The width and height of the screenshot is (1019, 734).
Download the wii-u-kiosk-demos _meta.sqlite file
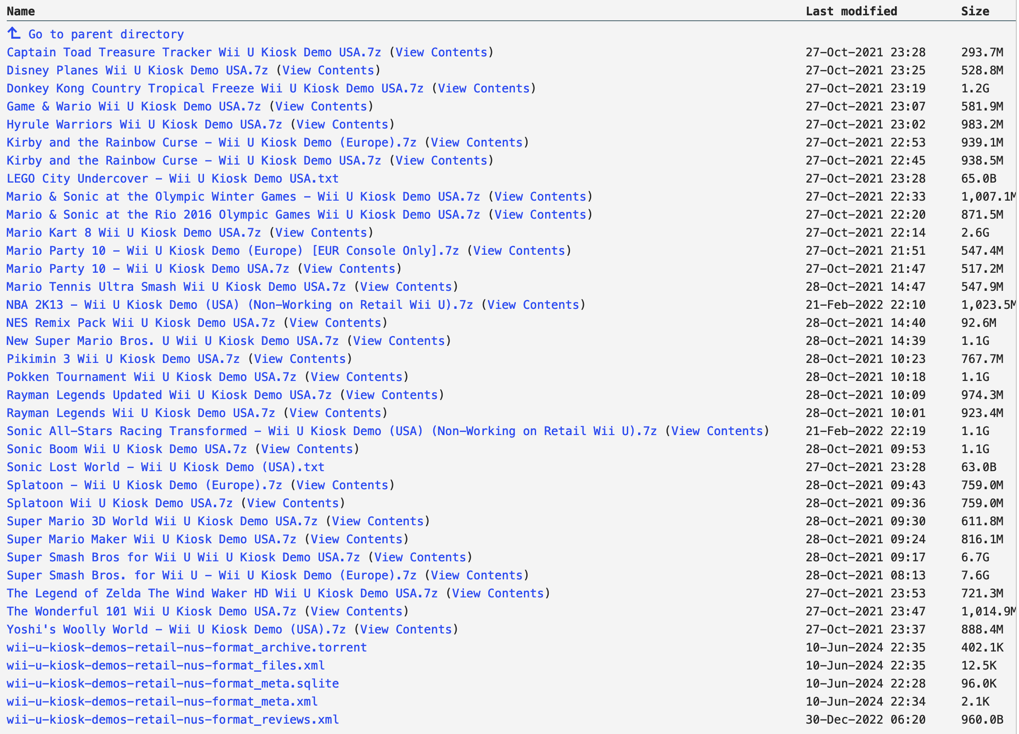point(173,684)
